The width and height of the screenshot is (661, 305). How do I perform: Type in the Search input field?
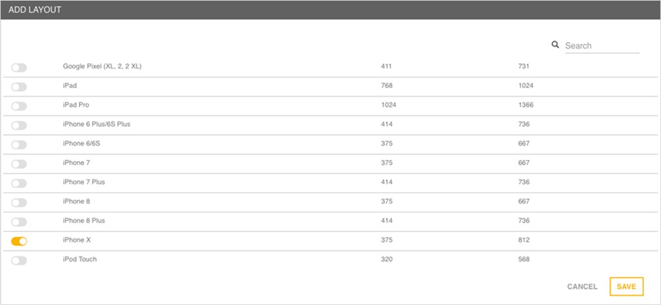[601, 46]
